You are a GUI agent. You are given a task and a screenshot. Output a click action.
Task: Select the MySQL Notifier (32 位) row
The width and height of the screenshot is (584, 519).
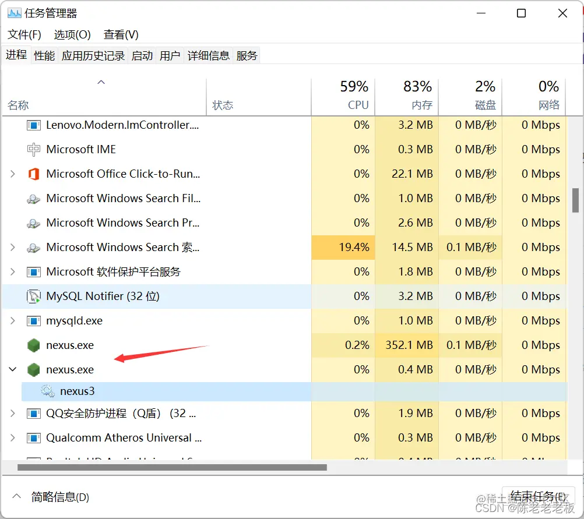tap(284, 296)
